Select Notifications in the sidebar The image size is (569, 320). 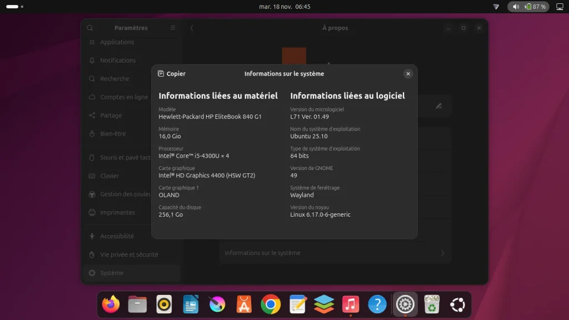[x=131, y=60]
